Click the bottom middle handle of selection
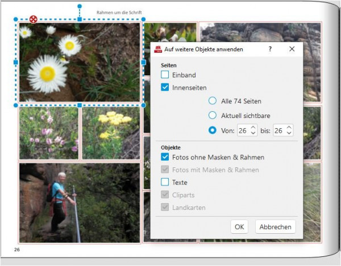Screen dimensions: 341x266 pos(80,105)
